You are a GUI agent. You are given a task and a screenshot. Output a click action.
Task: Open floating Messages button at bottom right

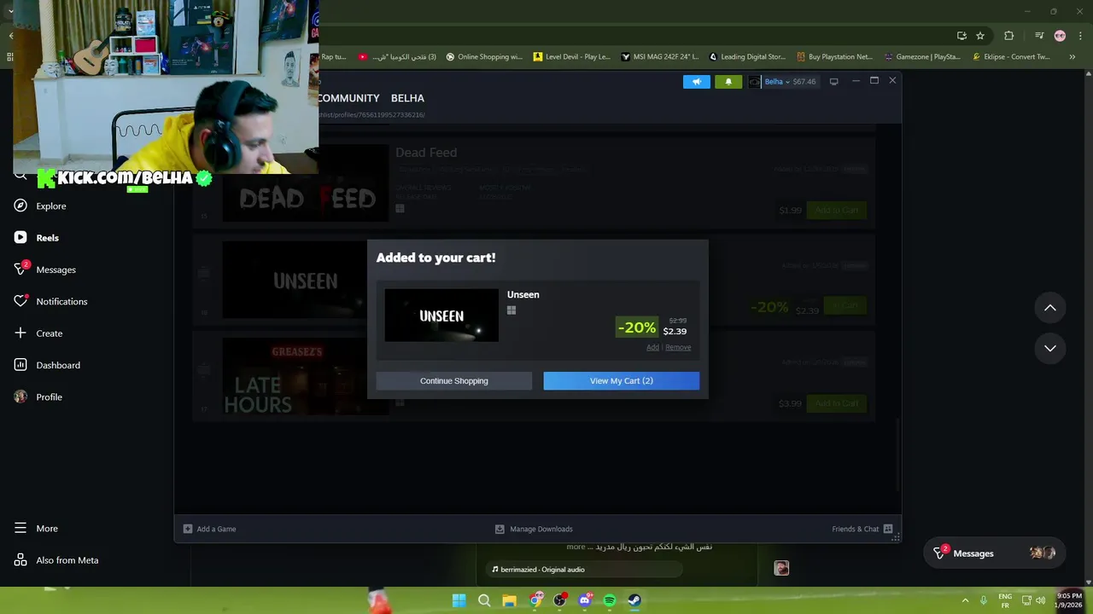click(x=994, y=553)
